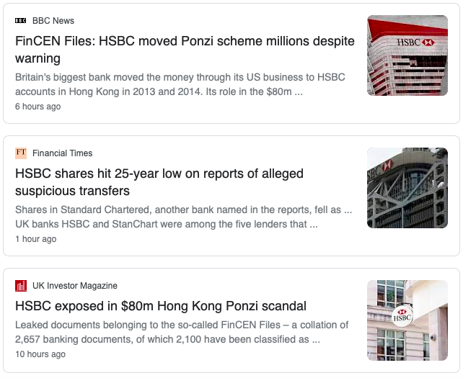
Task: Click the snippet about leaked FinCEN documents
Action: click(182, 332)
